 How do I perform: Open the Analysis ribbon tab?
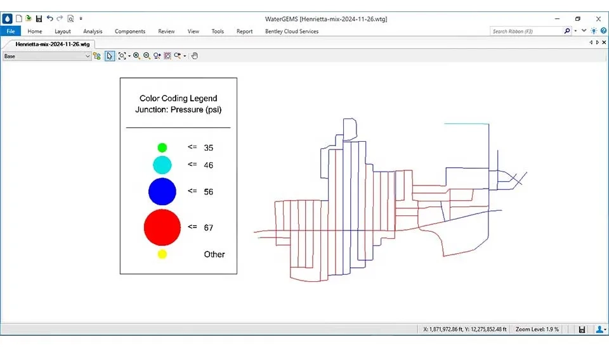pyautogui.click(x=93, y=31)
